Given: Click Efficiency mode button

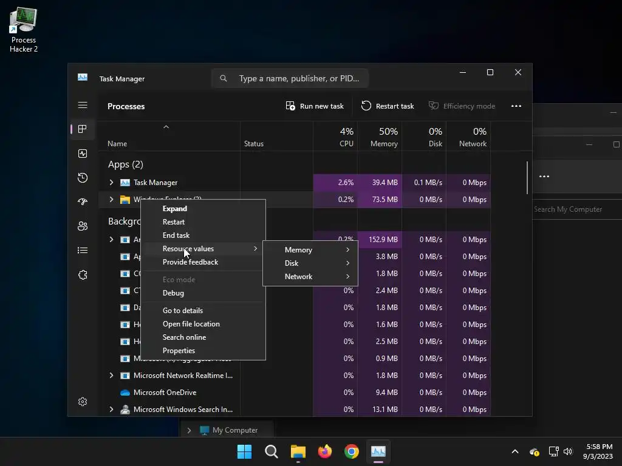Looking at the screenshot, I should point(462,106).
